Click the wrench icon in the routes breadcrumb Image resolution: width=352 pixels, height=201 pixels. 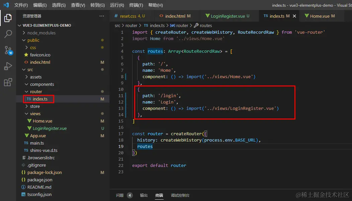point(196,25)
